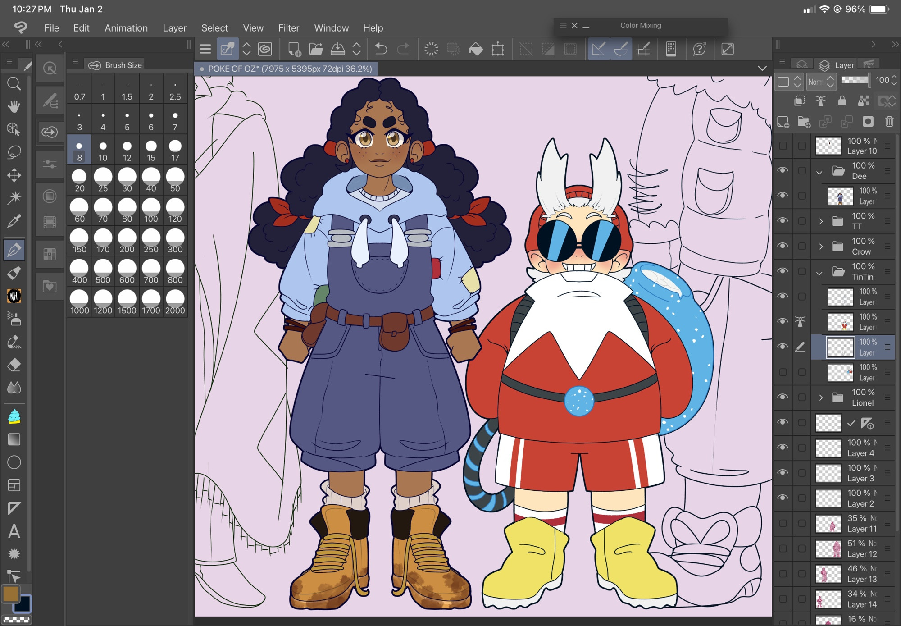Image resolution: width=901 pixels, height=626 pixels.
Task: Choose brush size 500
Action: [x=103, y=272]
